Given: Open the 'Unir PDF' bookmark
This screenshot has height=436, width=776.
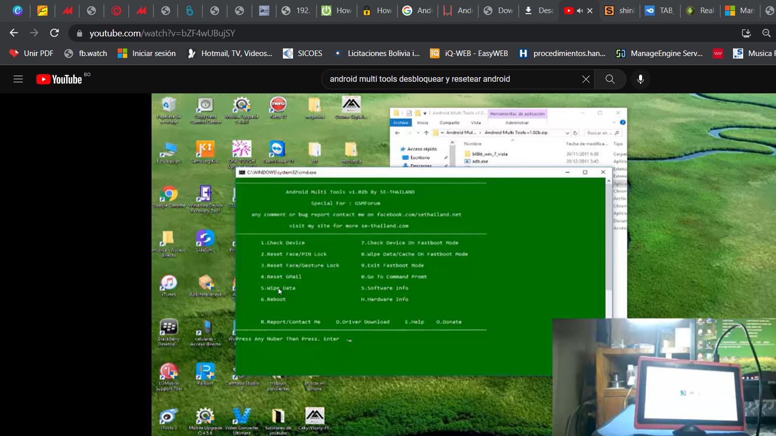Looking at the screenshot, I should [31, 53].
